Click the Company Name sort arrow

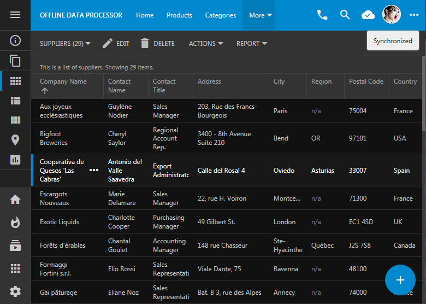pyautogui.click(x=45, y=91)
